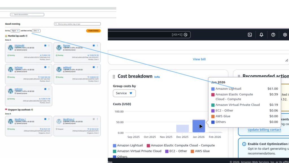Viewport: 289px width, 163px height.
Task: Click the Amazon Q icon in search bar
Action: (185, 35)
